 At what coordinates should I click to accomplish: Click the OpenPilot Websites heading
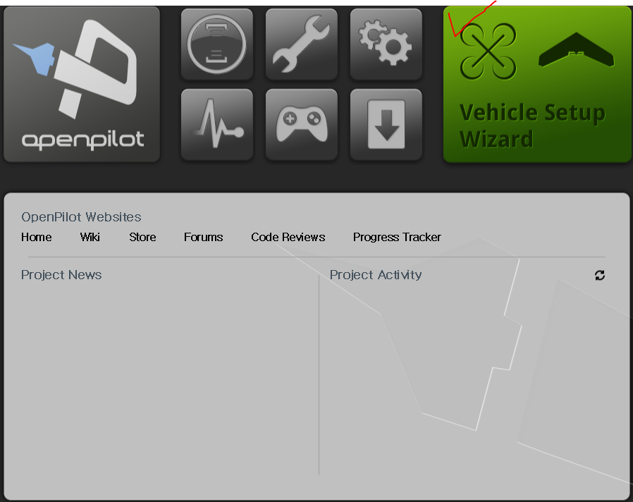click(x=81, y=217)
